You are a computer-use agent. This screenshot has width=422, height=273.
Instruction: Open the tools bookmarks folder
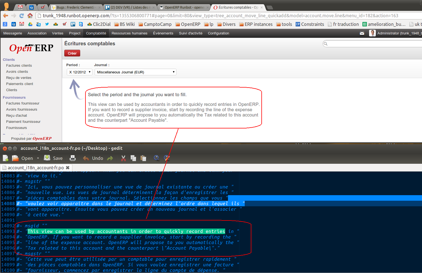click(x=284, y=24)
